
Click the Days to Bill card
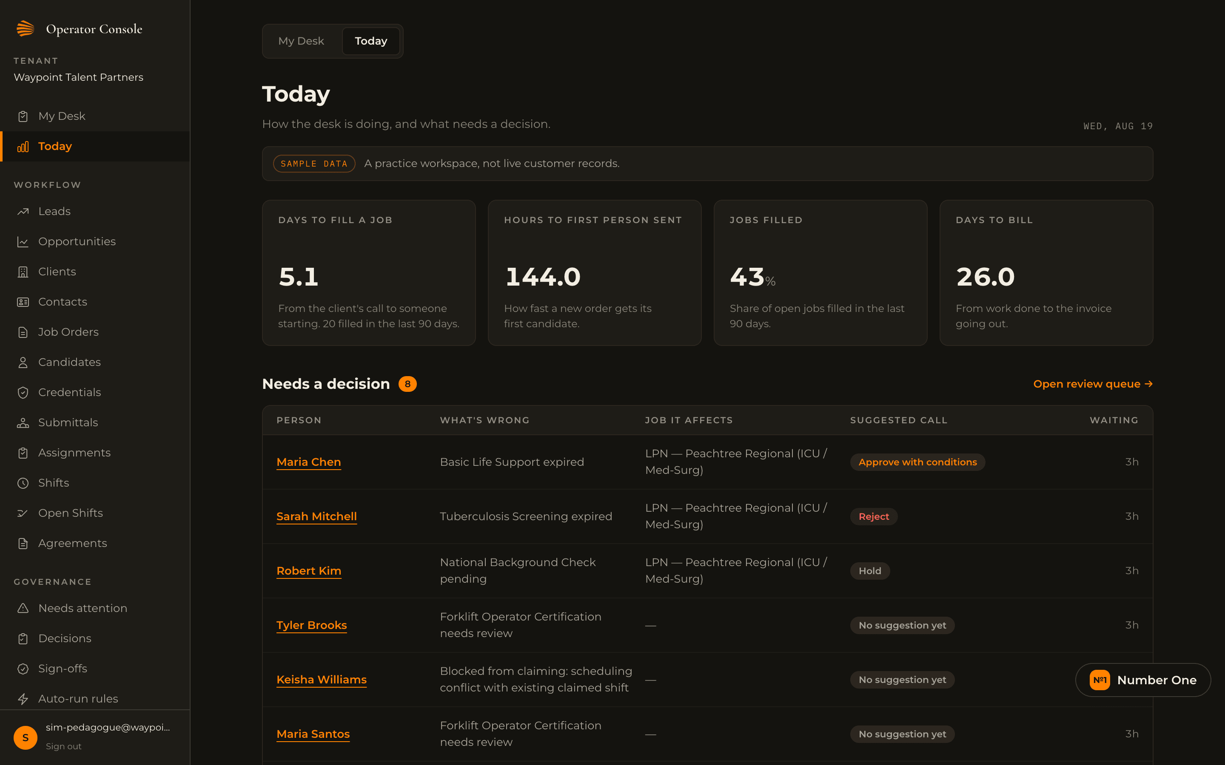(1046, 273)
